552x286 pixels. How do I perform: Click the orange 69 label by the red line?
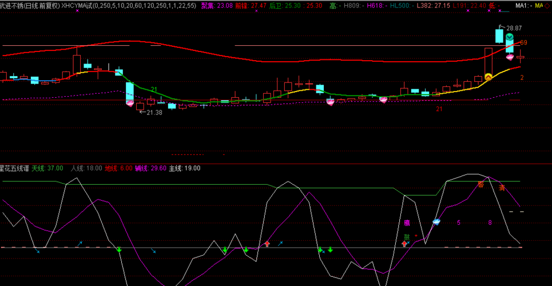[523, 43]
